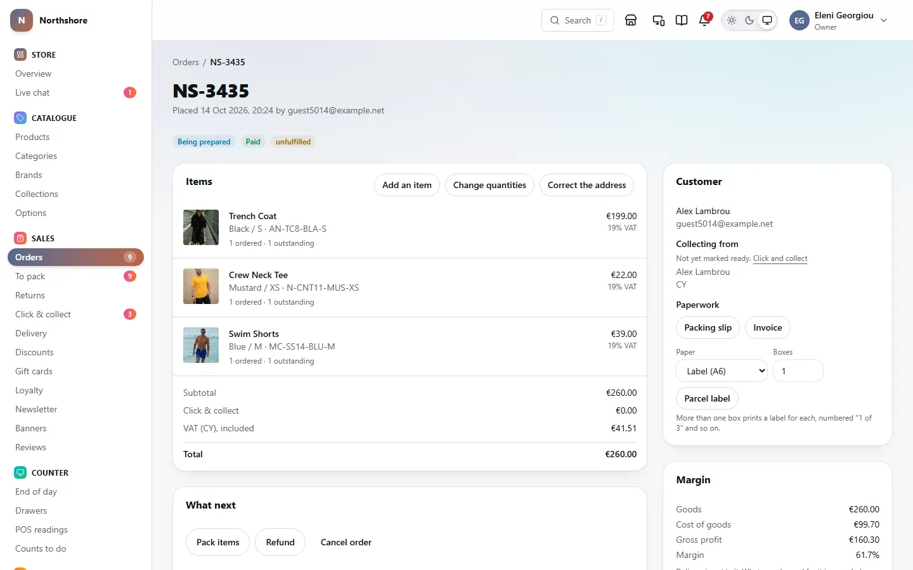Click the Cancel order button

pyautogui.click(x=346, y=542)
